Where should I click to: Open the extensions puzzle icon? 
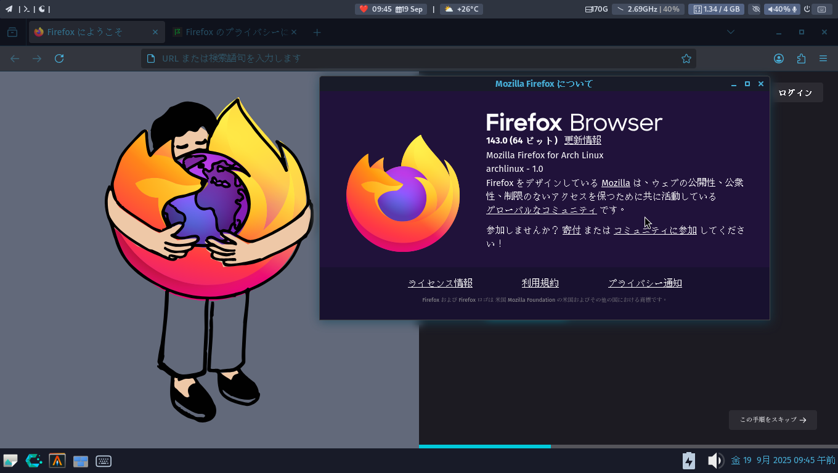[x=801, y=59]
